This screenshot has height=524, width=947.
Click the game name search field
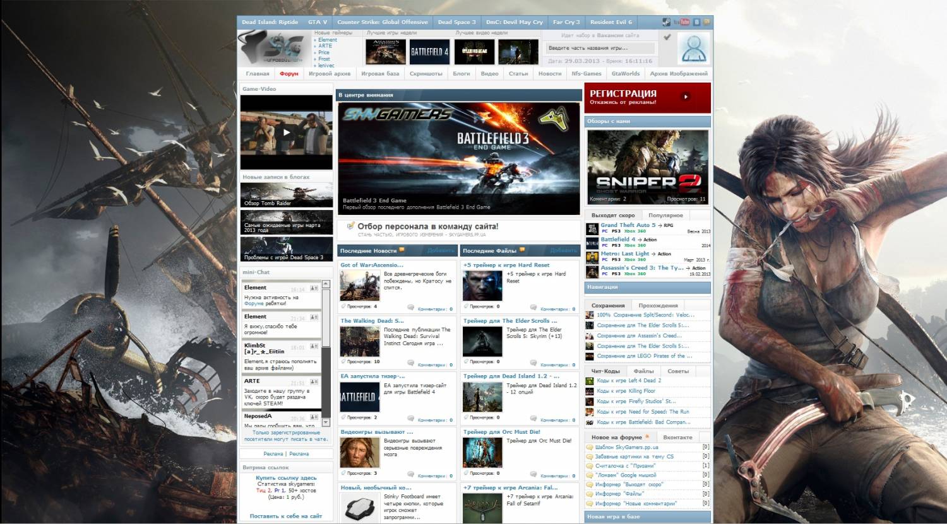(600, 48)
